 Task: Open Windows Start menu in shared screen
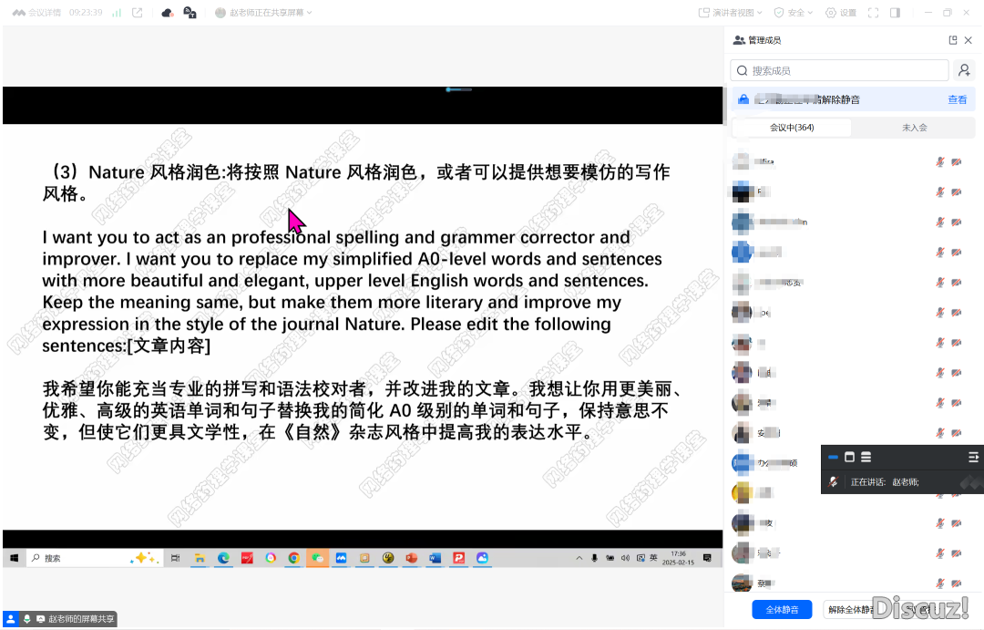(x=14, y=558)
